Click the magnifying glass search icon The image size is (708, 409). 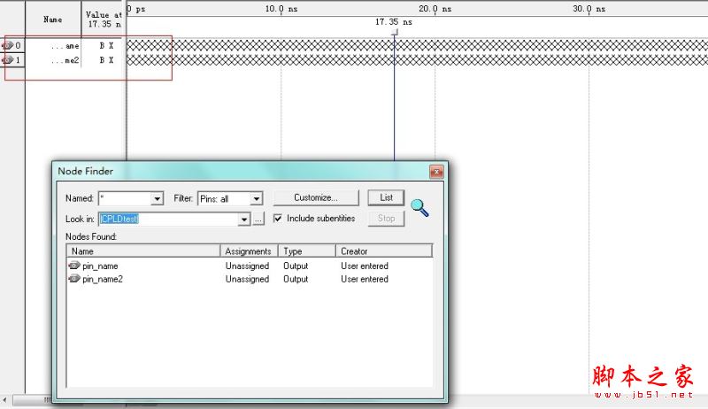point(419,208)
